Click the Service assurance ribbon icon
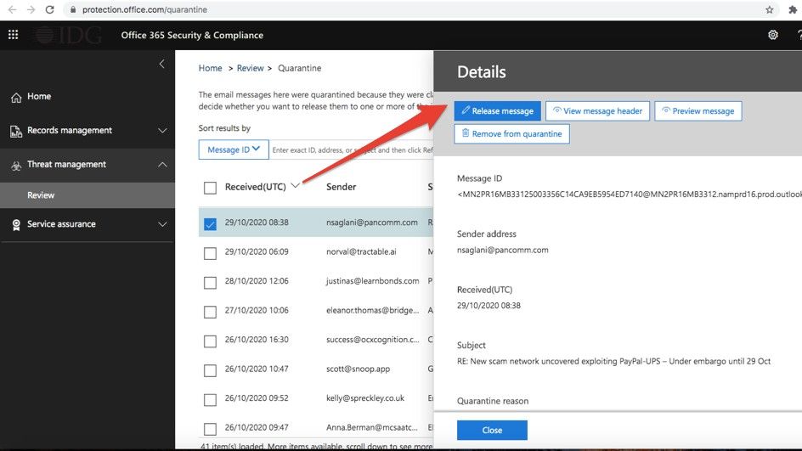The height and width of the screenshot is (451, 802). 16,225
